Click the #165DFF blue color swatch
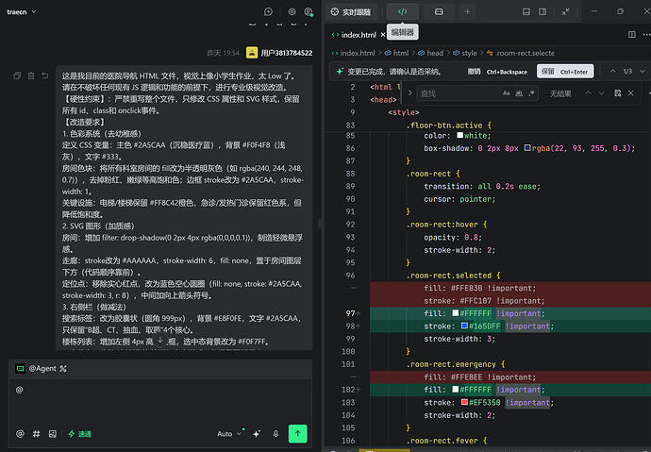The image size is (651, 452). click(464, 326)
